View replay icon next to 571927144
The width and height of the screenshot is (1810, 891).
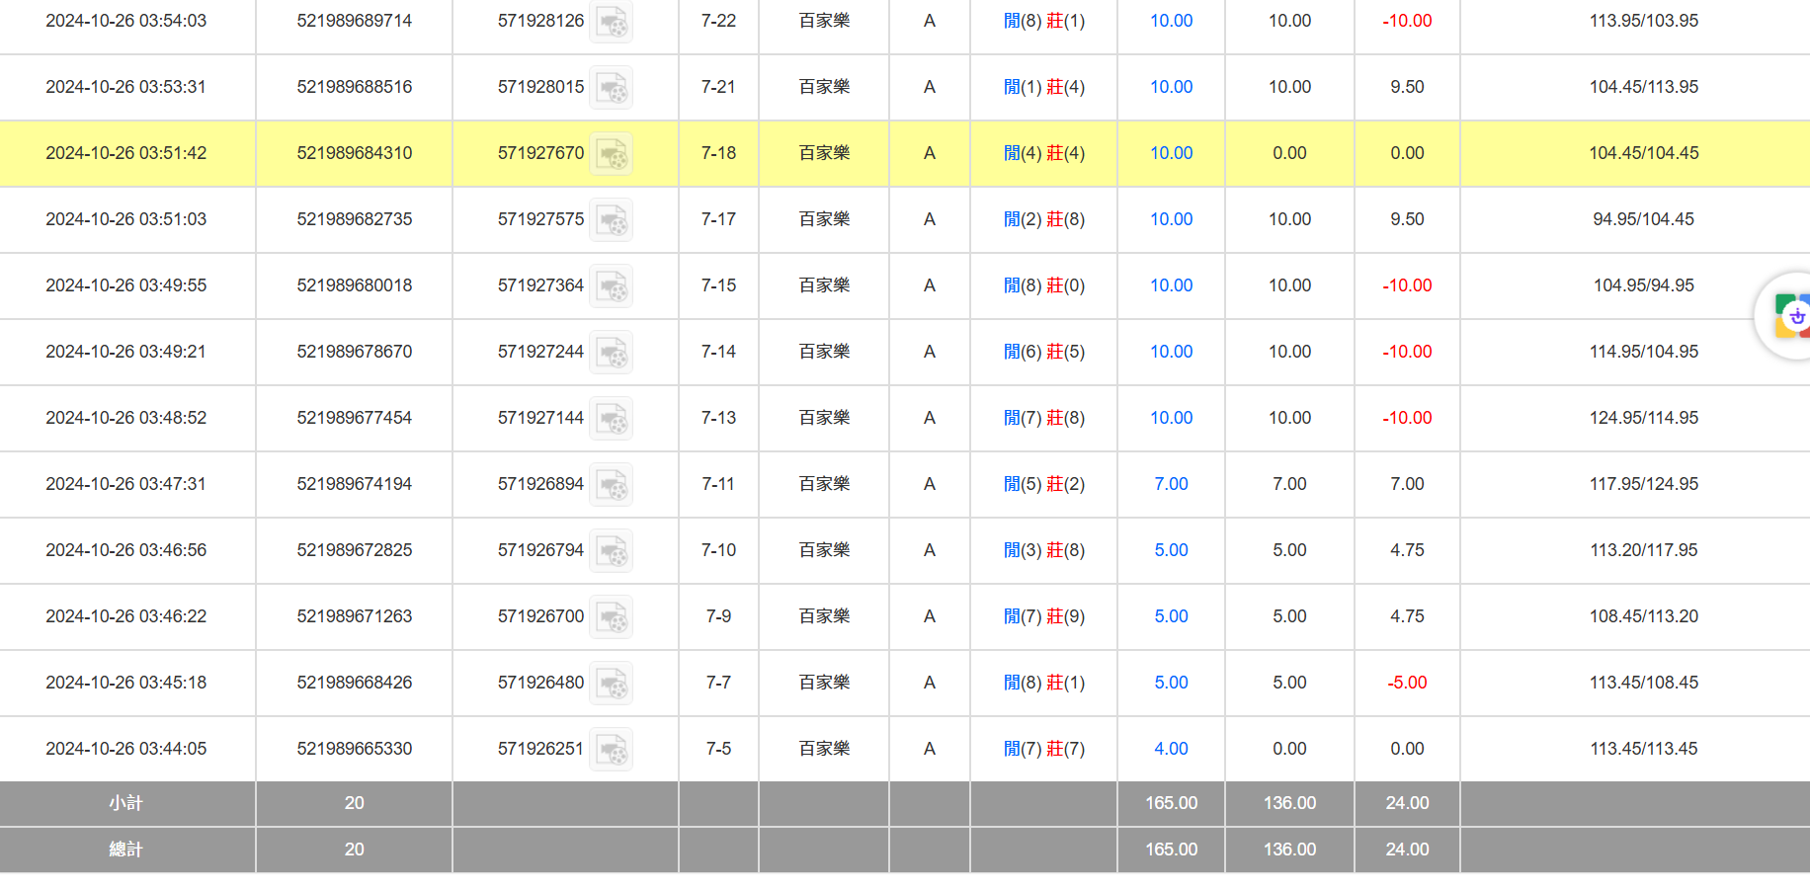click(x=612, y=419)
